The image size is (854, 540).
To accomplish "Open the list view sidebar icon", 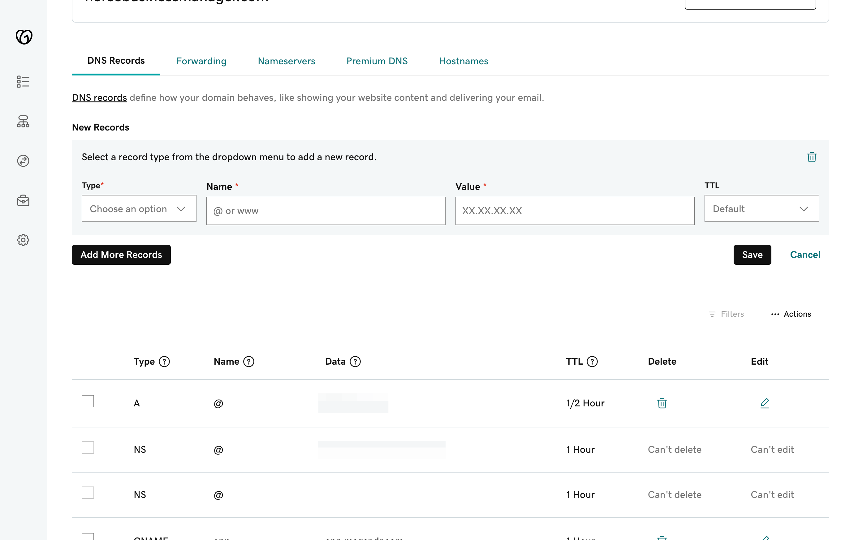I will tap(23, 82).
